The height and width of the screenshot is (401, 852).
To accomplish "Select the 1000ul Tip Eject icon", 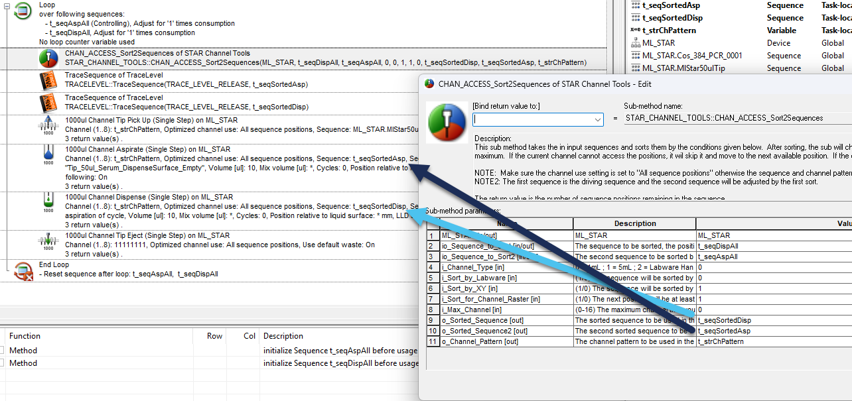I will 48,243.
